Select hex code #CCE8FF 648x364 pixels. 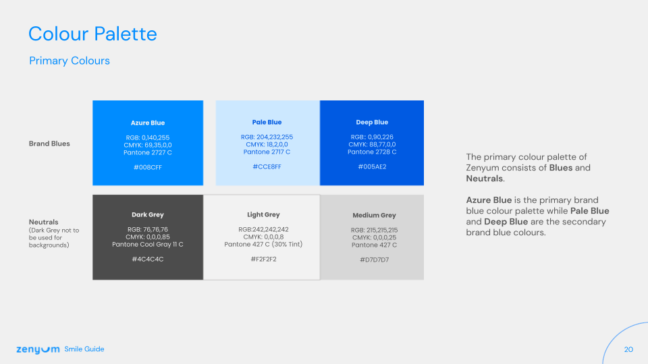click(x=267, y=166)
